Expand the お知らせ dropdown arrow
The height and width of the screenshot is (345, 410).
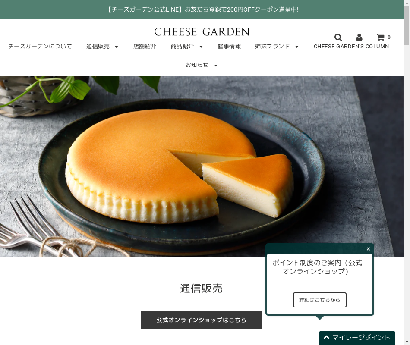click(216, 66)
